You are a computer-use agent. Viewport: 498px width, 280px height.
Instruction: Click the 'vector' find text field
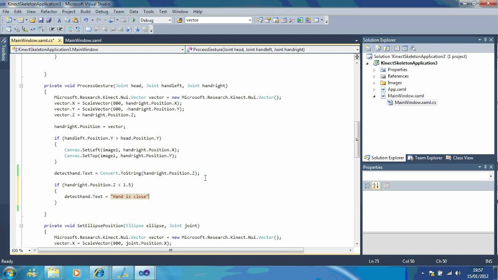point(216,20)
